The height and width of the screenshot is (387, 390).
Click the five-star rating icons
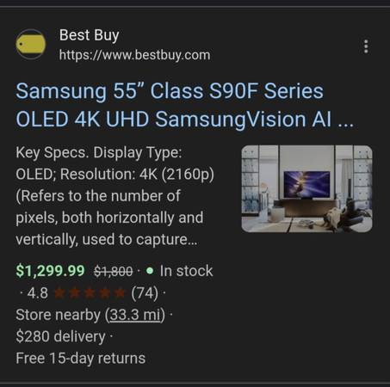[x=90, y=293]
